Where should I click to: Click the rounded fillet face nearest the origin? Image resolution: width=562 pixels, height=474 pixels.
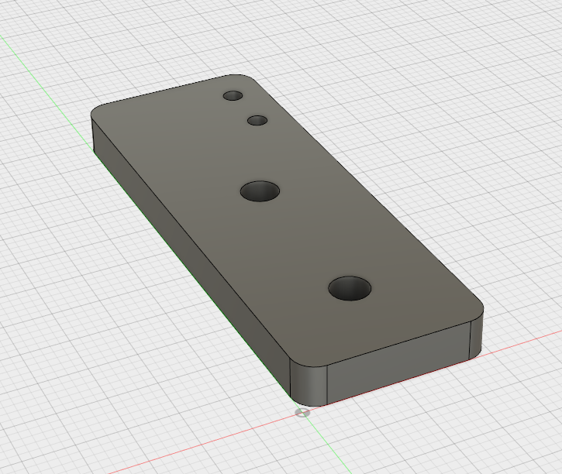tap(309, 384)
